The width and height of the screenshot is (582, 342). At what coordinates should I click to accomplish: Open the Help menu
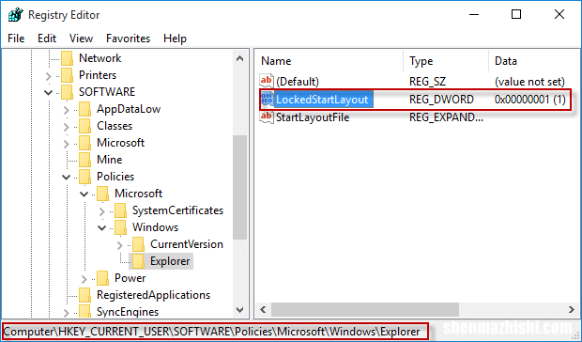[175, 39]
